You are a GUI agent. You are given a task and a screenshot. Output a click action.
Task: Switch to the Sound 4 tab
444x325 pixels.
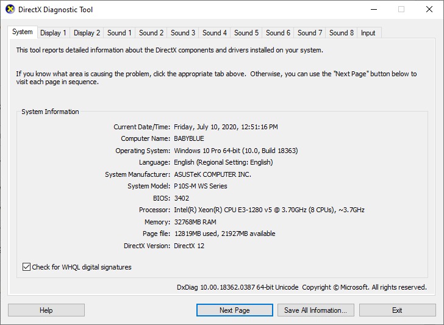click(215, 33)
